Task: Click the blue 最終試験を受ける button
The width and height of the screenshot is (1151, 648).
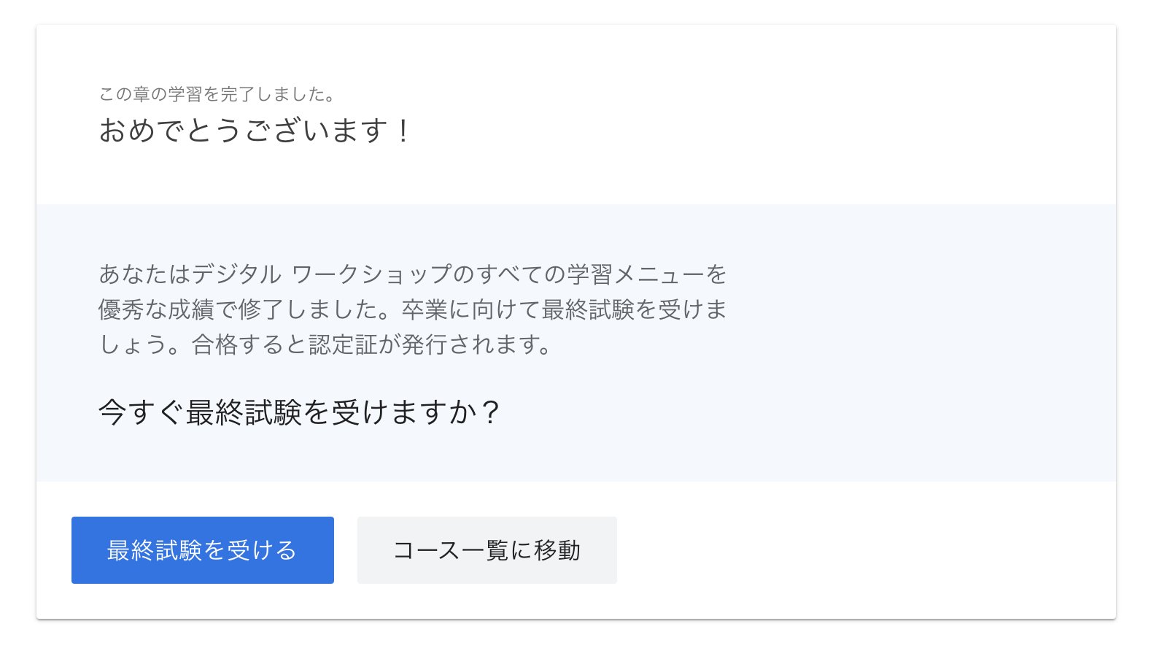Action: pyautogui.click(x=202, y=550)
